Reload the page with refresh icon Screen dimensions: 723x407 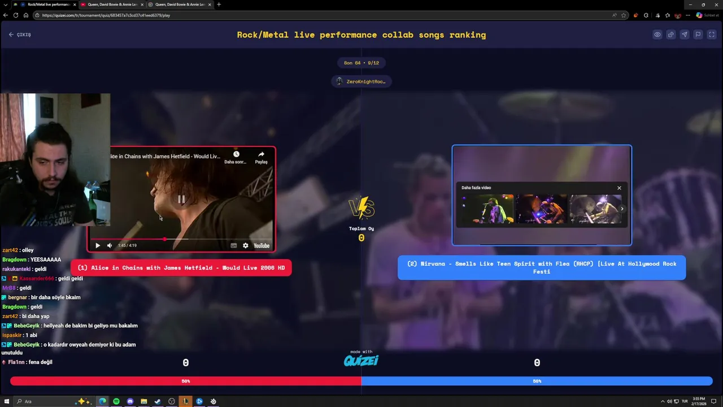[15, 15]
